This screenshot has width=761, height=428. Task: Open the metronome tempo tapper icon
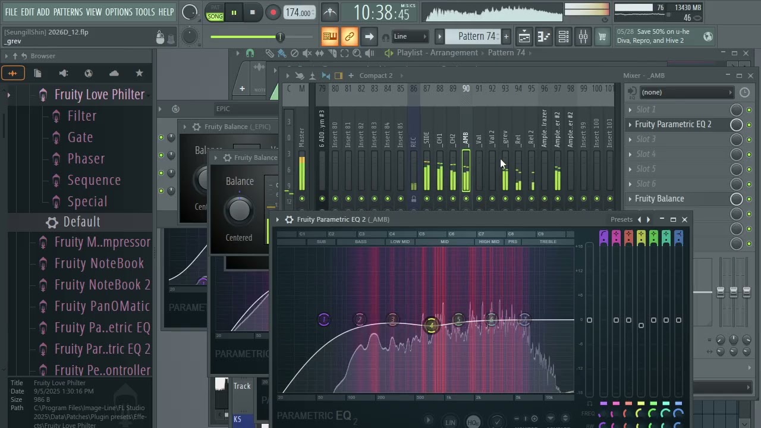click(x=329, y=12)
